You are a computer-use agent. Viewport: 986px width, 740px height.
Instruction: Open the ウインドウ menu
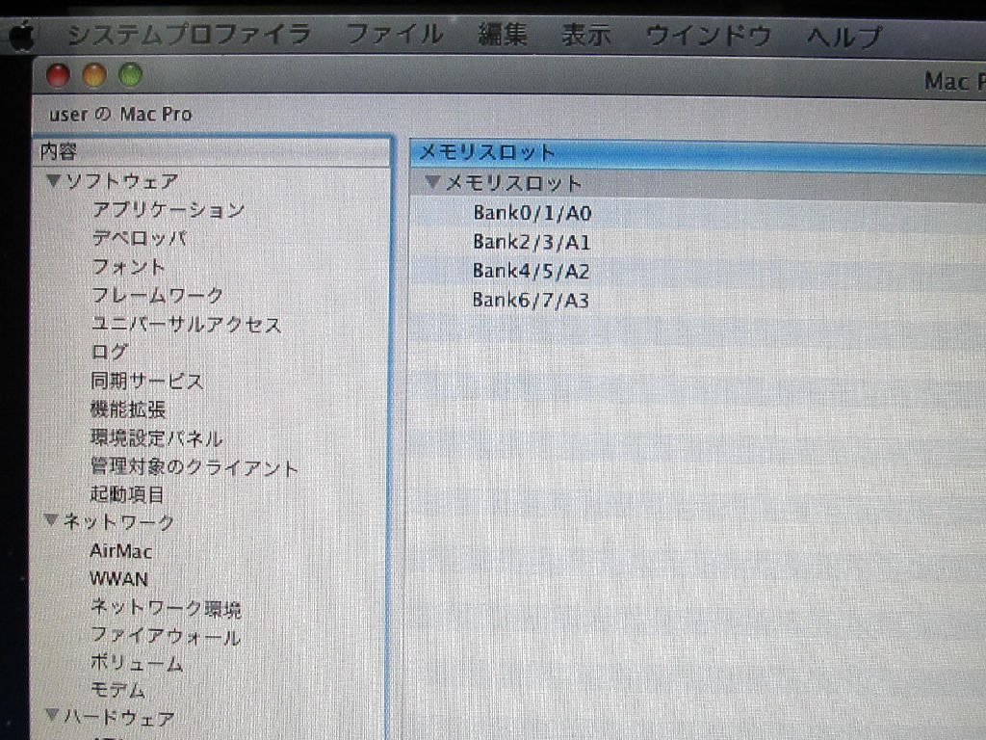[x=708, y=37]
